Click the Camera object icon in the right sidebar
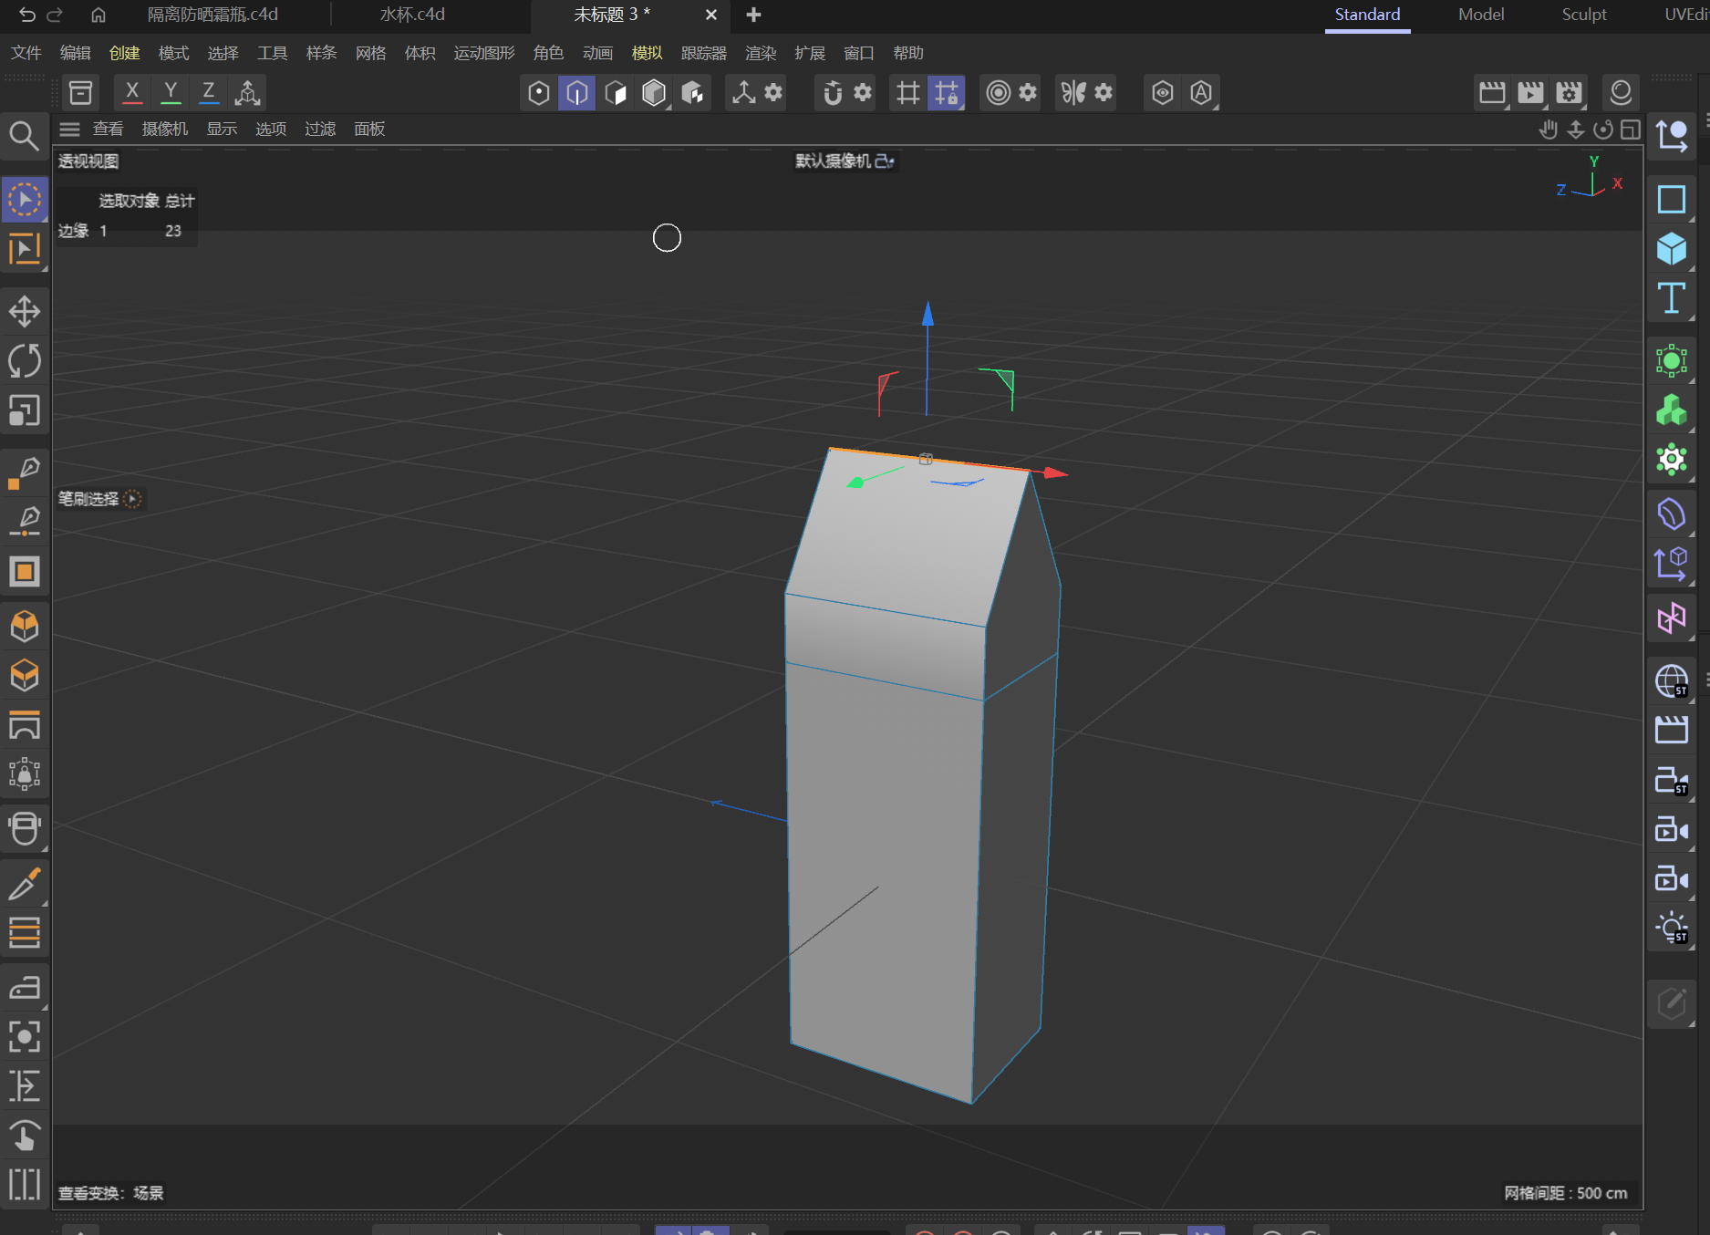1710x1235 pixels. click(x=1672, y=829)
